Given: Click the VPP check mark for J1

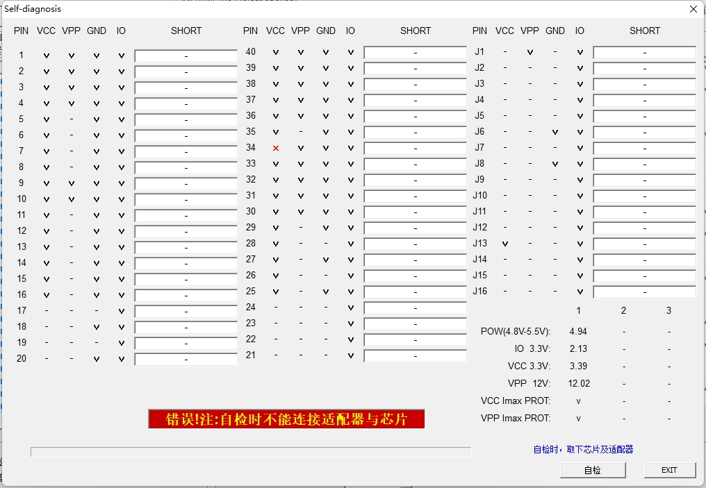Looking at the screenshot, I should [x=530, y=52].
